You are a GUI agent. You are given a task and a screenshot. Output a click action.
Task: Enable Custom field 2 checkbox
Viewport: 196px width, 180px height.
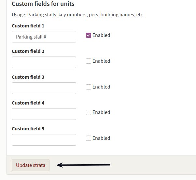pyautogui.click(x=89, y=61)
